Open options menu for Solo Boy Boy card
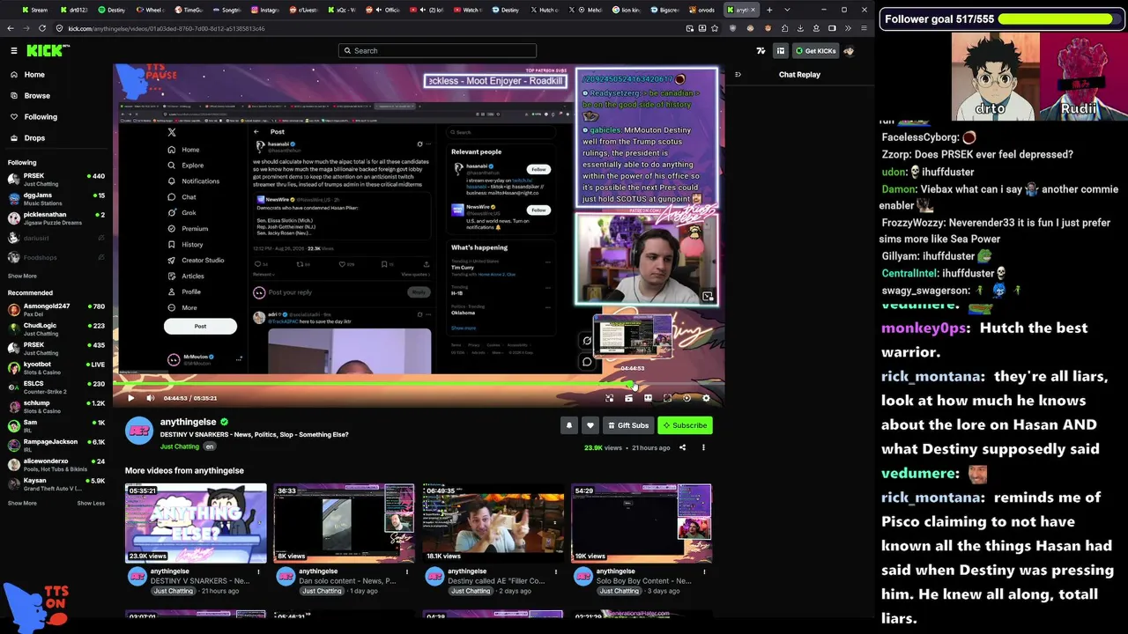The height and width of the screenshot is (634, 1128). click(x=704, y=571)
